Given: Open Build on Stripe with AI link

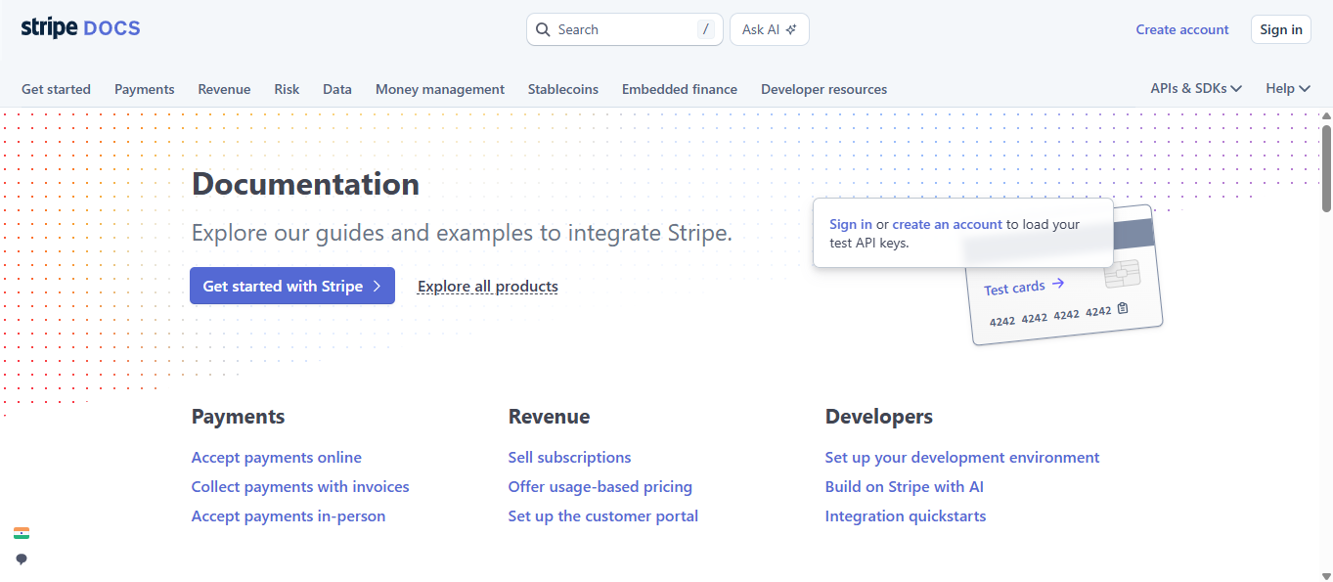Looking at the screenshot, I should coord(905,487).
